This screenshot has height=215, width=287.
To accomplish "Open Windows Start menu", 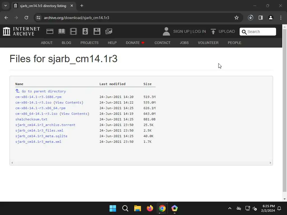I will pyautogui.click(x=113, y=208).
